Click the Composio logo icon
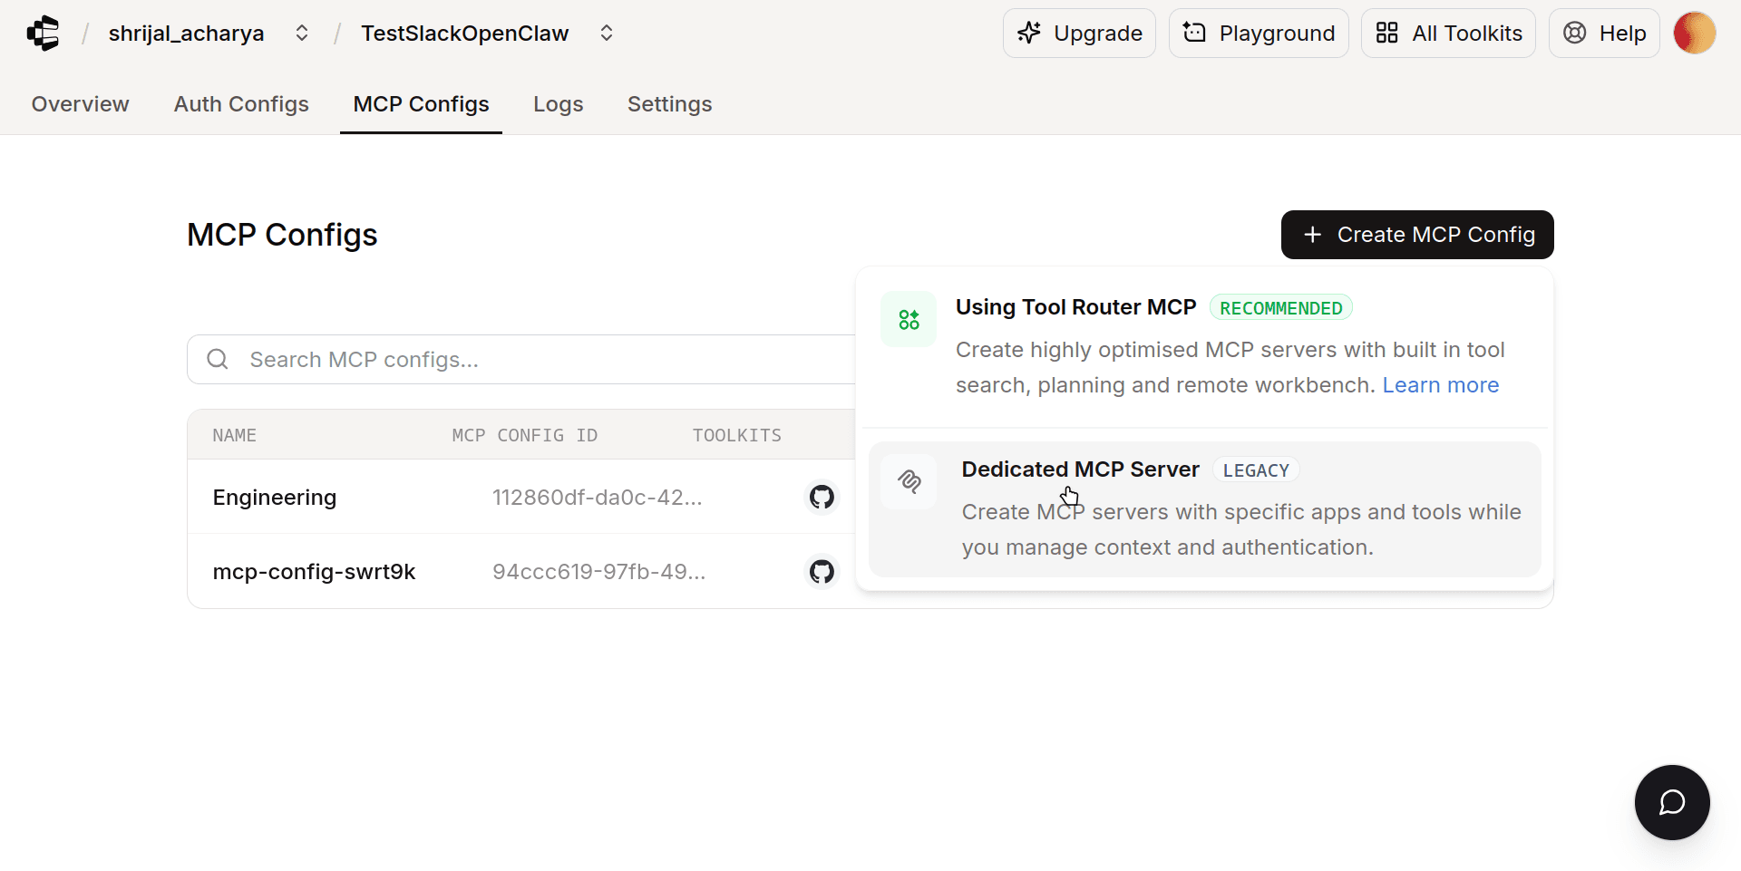The width and height of the screenshot is (1741, 871). point(43,34)
